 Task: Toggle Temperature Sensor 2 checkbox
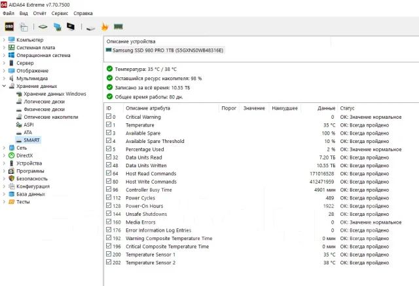109,262
